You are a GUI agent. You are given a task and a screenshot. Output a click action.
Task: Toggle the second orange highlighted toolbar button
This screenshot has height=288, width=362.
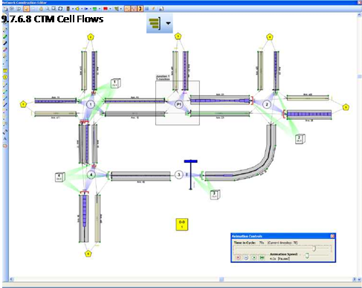134,9
